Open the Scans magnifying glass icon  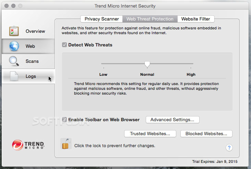tap(14, 61)
